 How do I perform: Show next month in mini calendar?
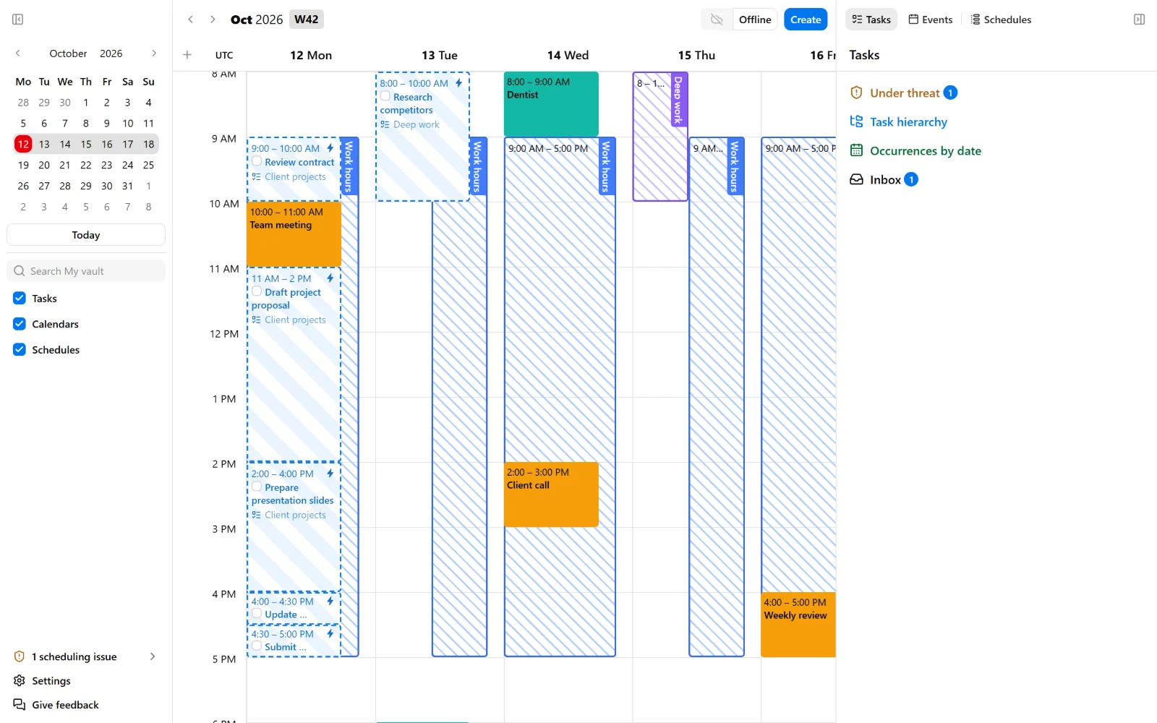(154, 54)
